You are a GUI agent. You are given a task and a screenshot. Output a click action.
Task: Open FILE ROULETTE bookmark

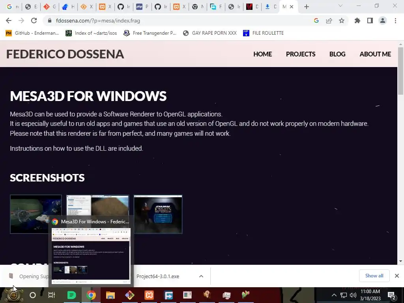point(263,33)
